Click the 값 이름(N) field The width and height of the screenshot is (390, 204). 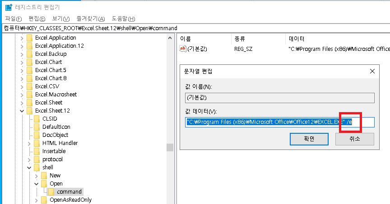point(279,98)
